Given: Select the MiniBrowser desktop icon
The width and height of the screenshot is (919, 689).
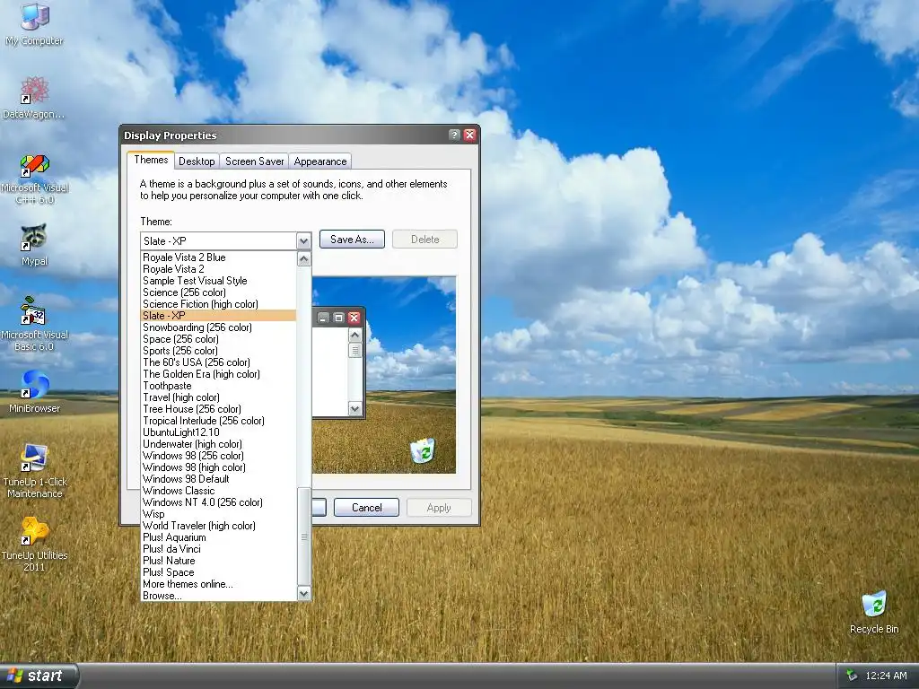Looking at the screenshot, I should point(34,392).
